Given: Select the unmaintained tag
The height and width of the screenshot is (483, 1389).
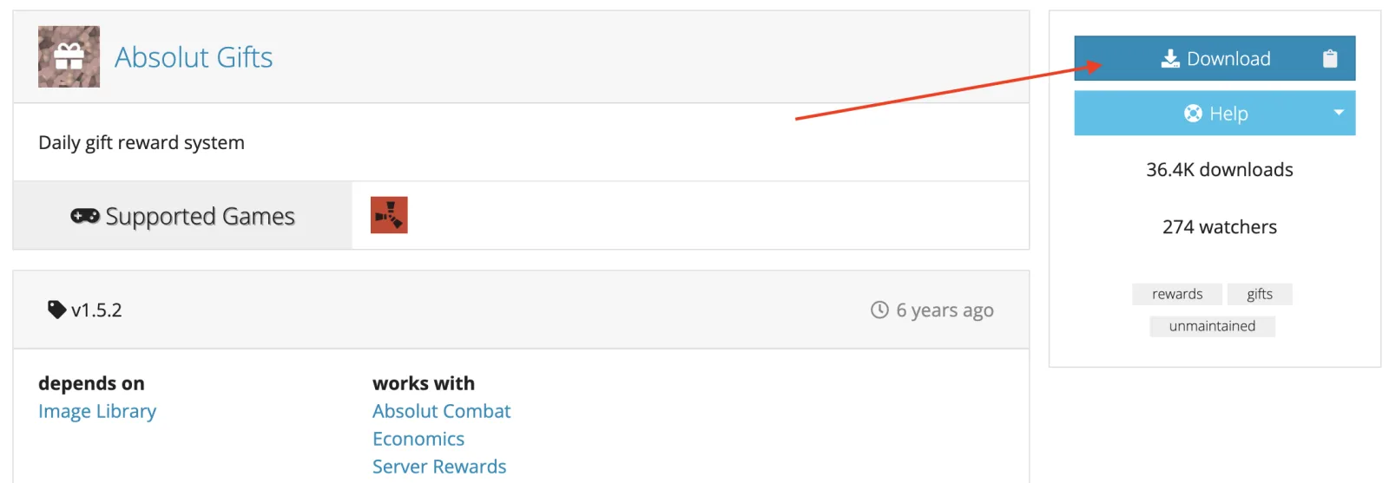Looking at the screenshot, I should click(x=1212, y=326).
